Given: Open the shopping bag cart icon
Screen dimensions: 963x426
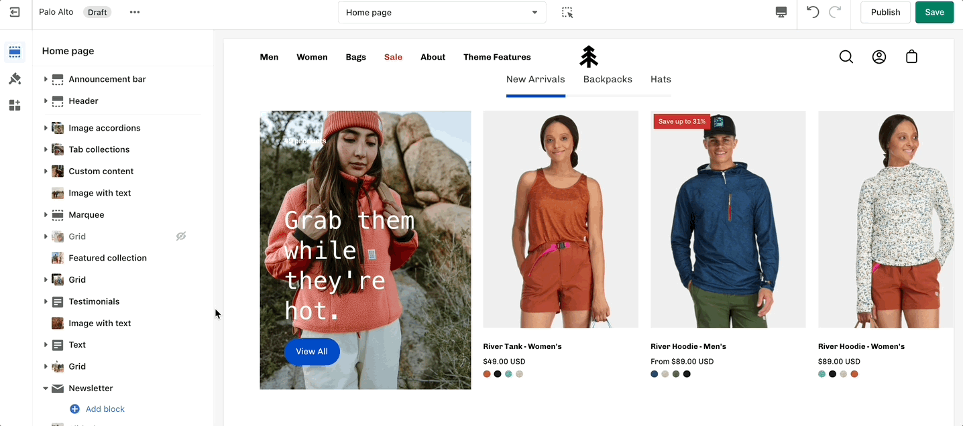Looking at the screenshot, I should coord(911,57).
